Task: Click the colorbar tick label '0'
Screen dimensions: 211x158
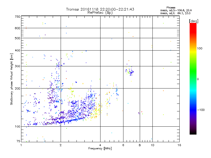Action: click(x=198, y=79)
